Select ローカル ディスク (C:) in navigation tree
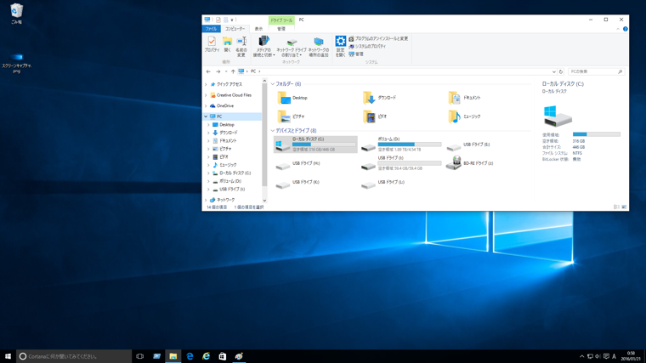646x363 pixels. (231, 173)
